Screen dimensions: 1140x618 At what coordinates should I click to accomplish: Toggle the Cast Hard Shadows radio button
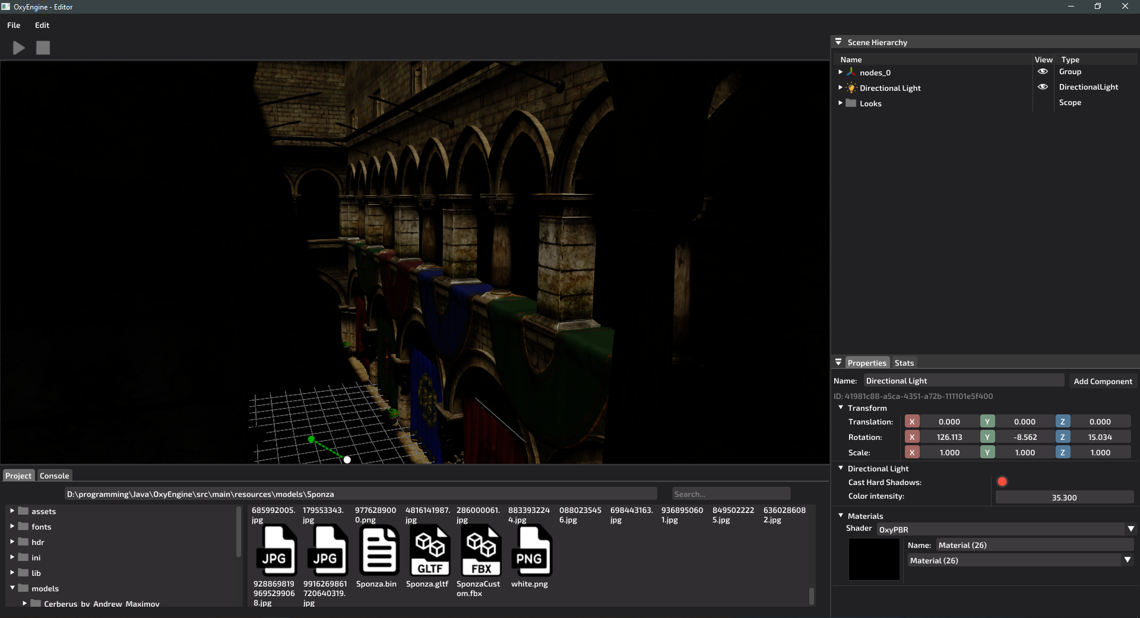click(x=1002, y=481)
